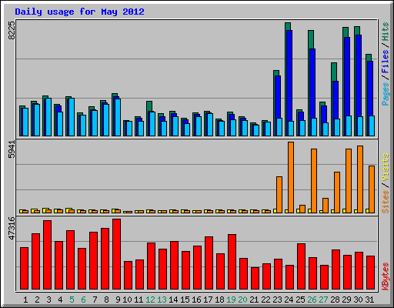Click day 17 on the x-axis
394x308 pixels.
tap(208, 300)
